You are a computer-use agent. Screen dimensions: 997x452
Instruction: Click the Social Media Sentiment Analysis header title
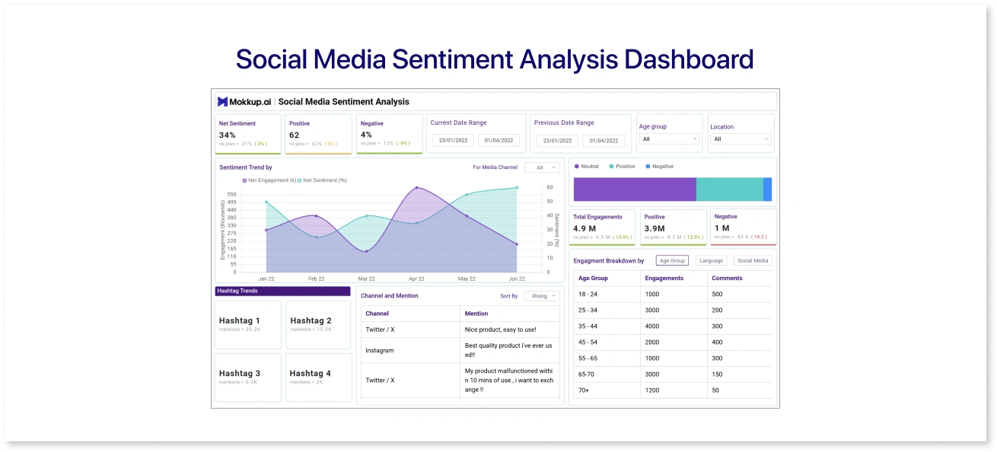coord(344,101)
